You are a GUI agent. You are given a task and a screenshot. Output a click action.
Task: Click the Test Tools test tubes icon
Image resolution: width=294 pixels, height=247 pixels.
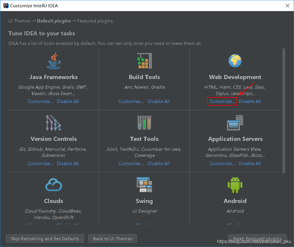(144, 123)
